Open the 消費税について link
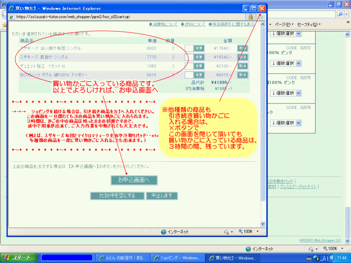 point(163,24)
